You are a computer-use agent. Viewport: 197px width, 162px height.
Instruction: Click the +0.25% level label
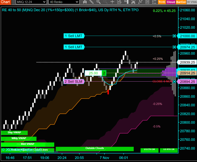[158, 59]
